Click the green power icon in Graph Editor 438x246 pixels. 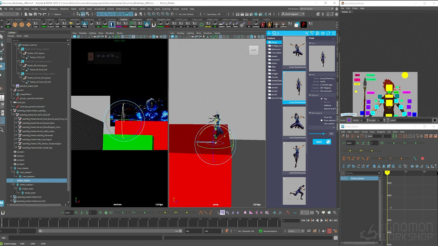point(382,143)
